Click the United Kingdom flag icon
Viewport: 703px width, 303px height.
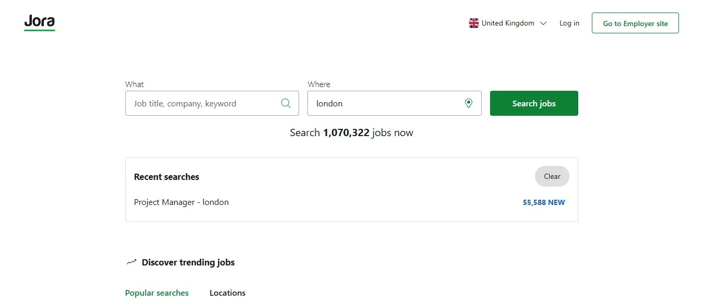pos(474,23)
